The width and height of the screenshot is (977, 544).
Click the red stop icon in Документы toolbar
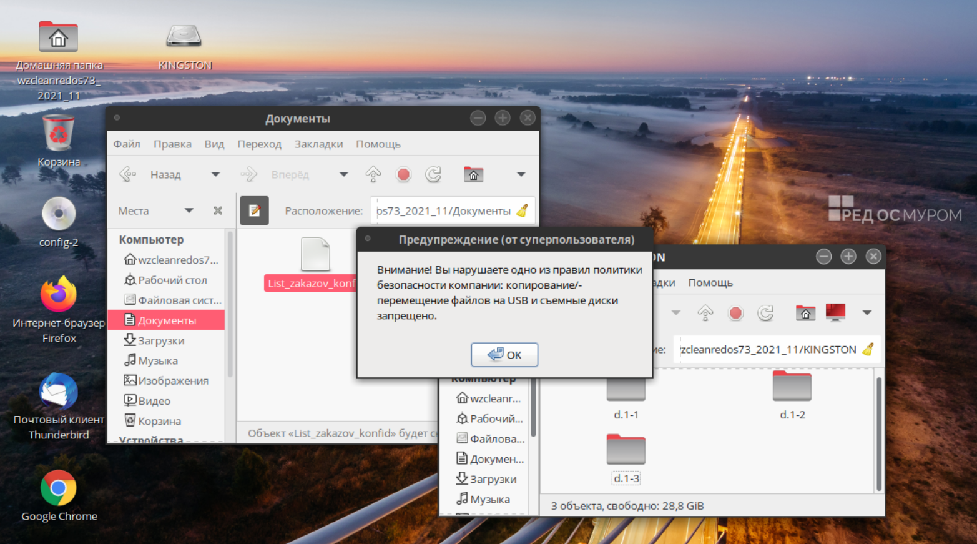404,174
